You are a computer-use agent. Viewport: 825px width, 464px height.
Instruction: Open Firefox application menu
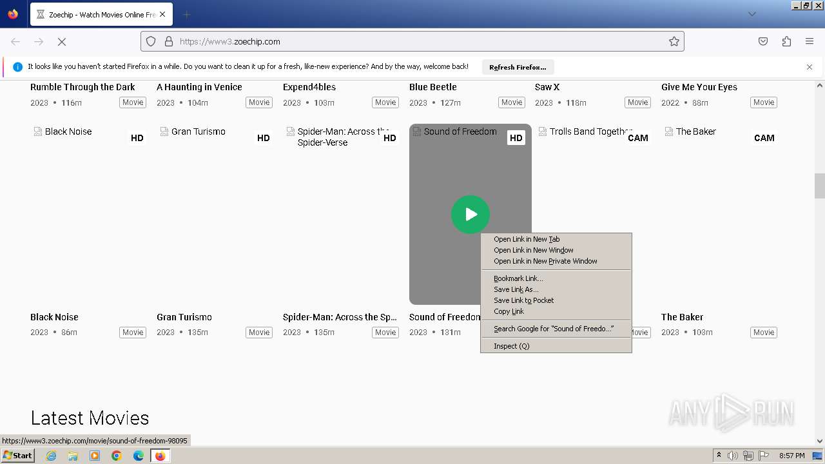[x=810, y=41]
